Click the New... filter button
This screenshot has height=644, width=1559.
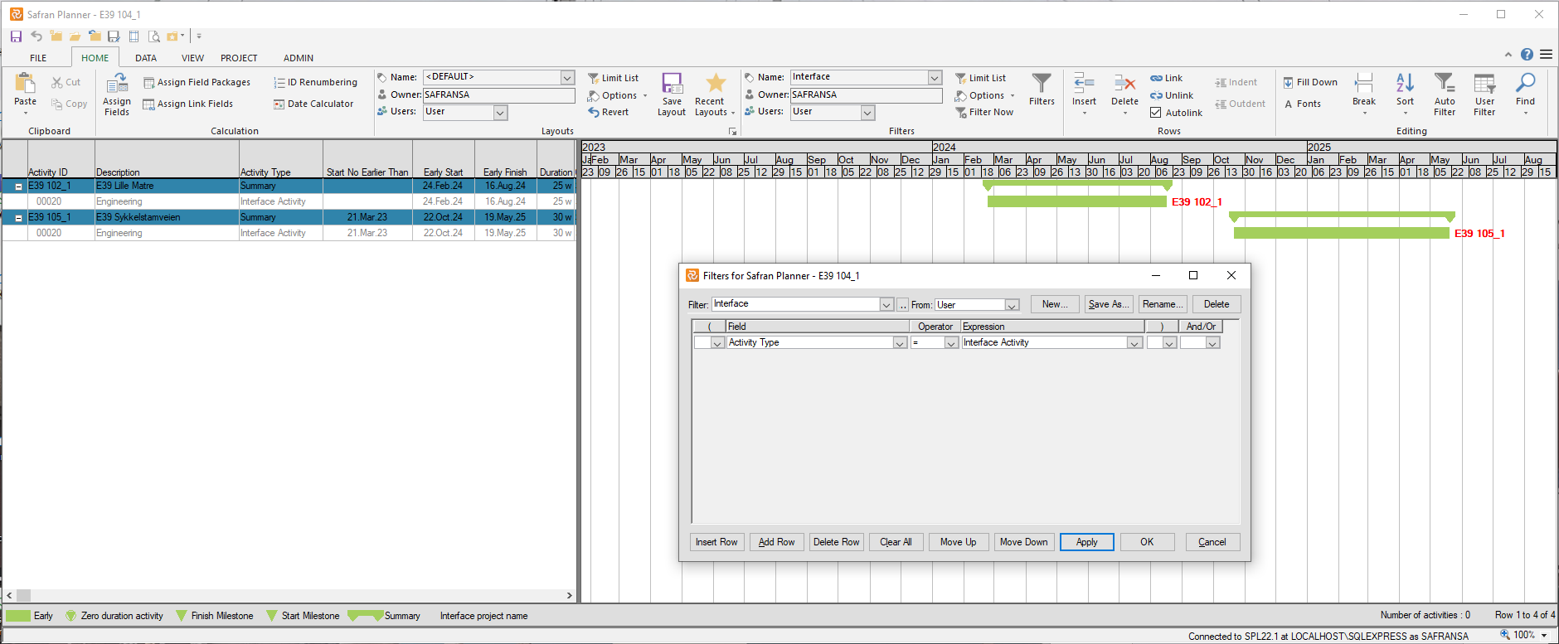[x=1055, y=304]
